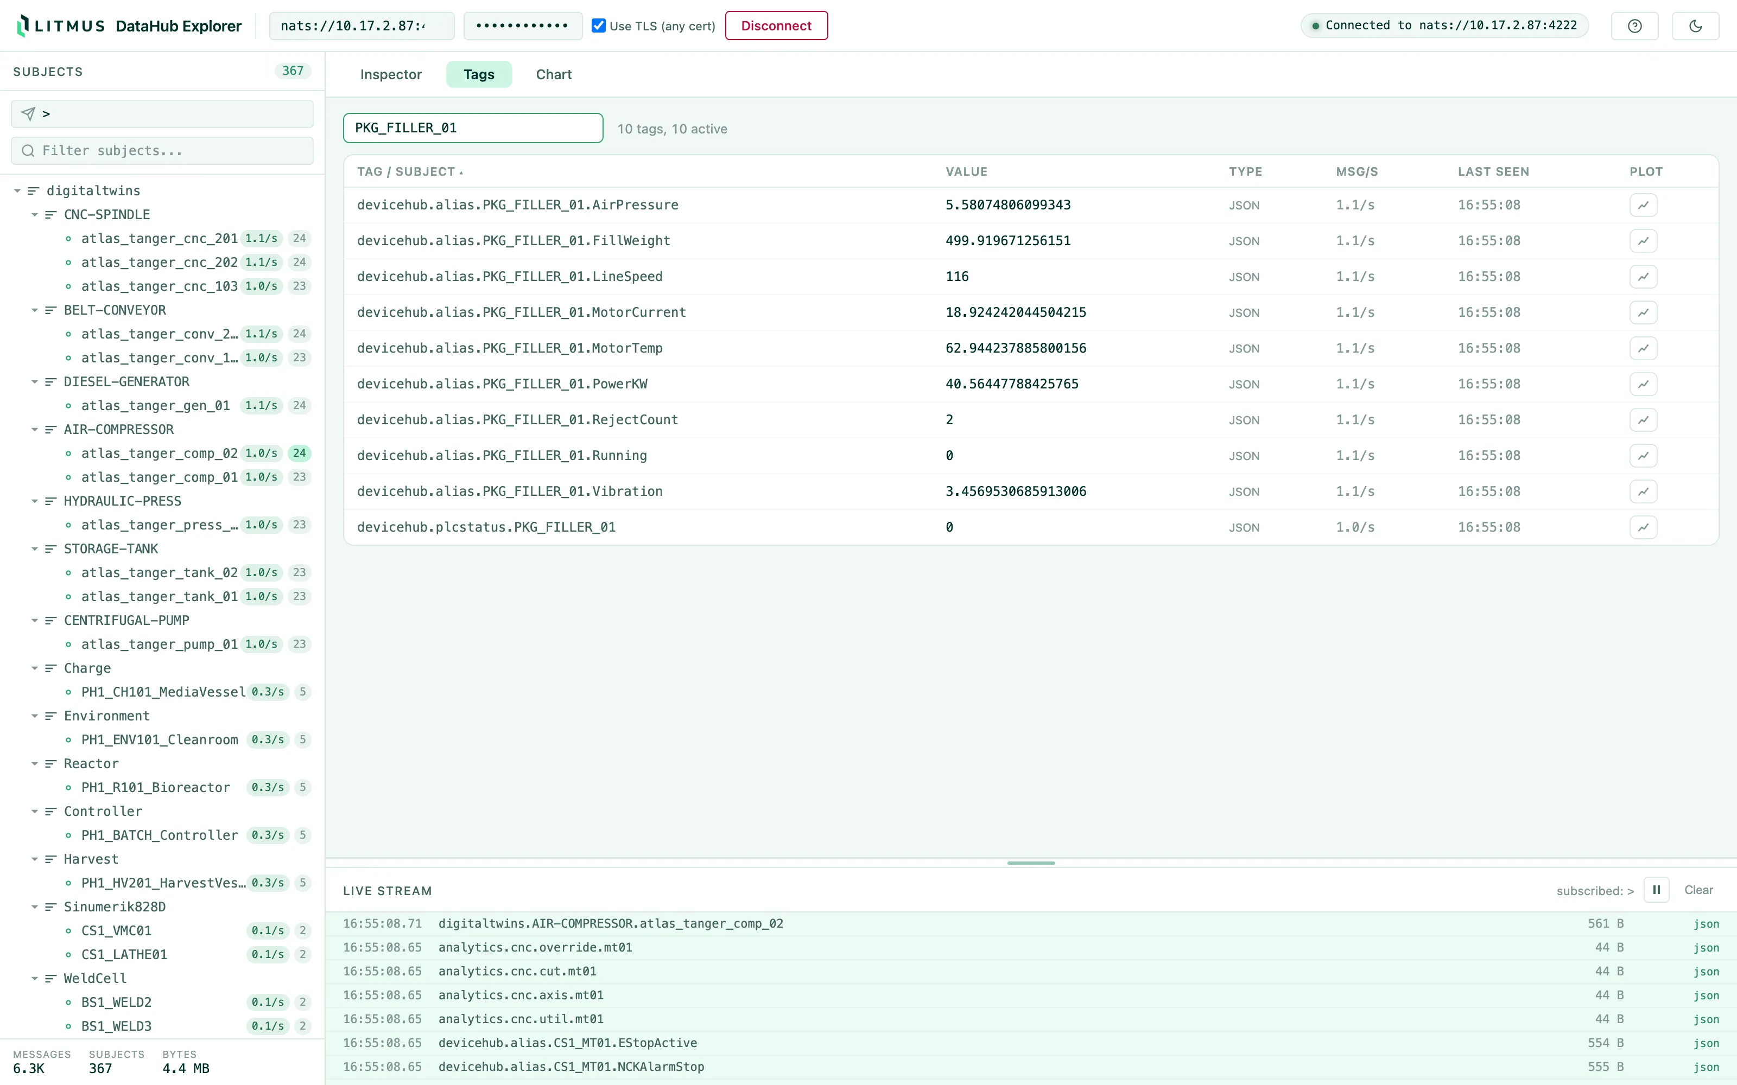
Task: Open plot for LineSpeed tag
Action: click(1643, 277)
